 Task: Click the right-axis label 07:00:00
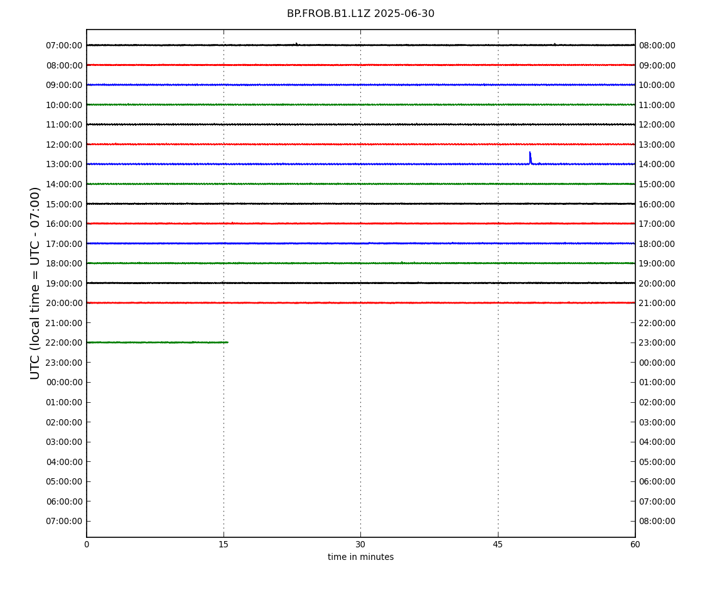[657, 501]
